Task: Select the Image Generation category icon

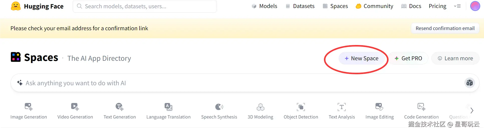Action: pyautogui.click(x=29, y=107)
